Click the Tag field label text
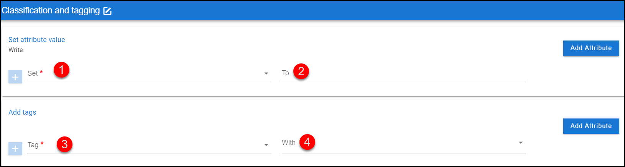The width and height of the screenshot is (625, 167). [33, 145]
